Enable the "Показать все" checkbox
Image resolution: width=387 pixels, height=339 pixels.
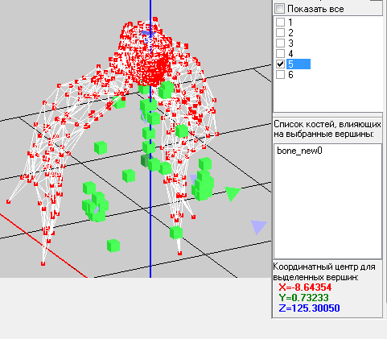click(x=279, y=9)
